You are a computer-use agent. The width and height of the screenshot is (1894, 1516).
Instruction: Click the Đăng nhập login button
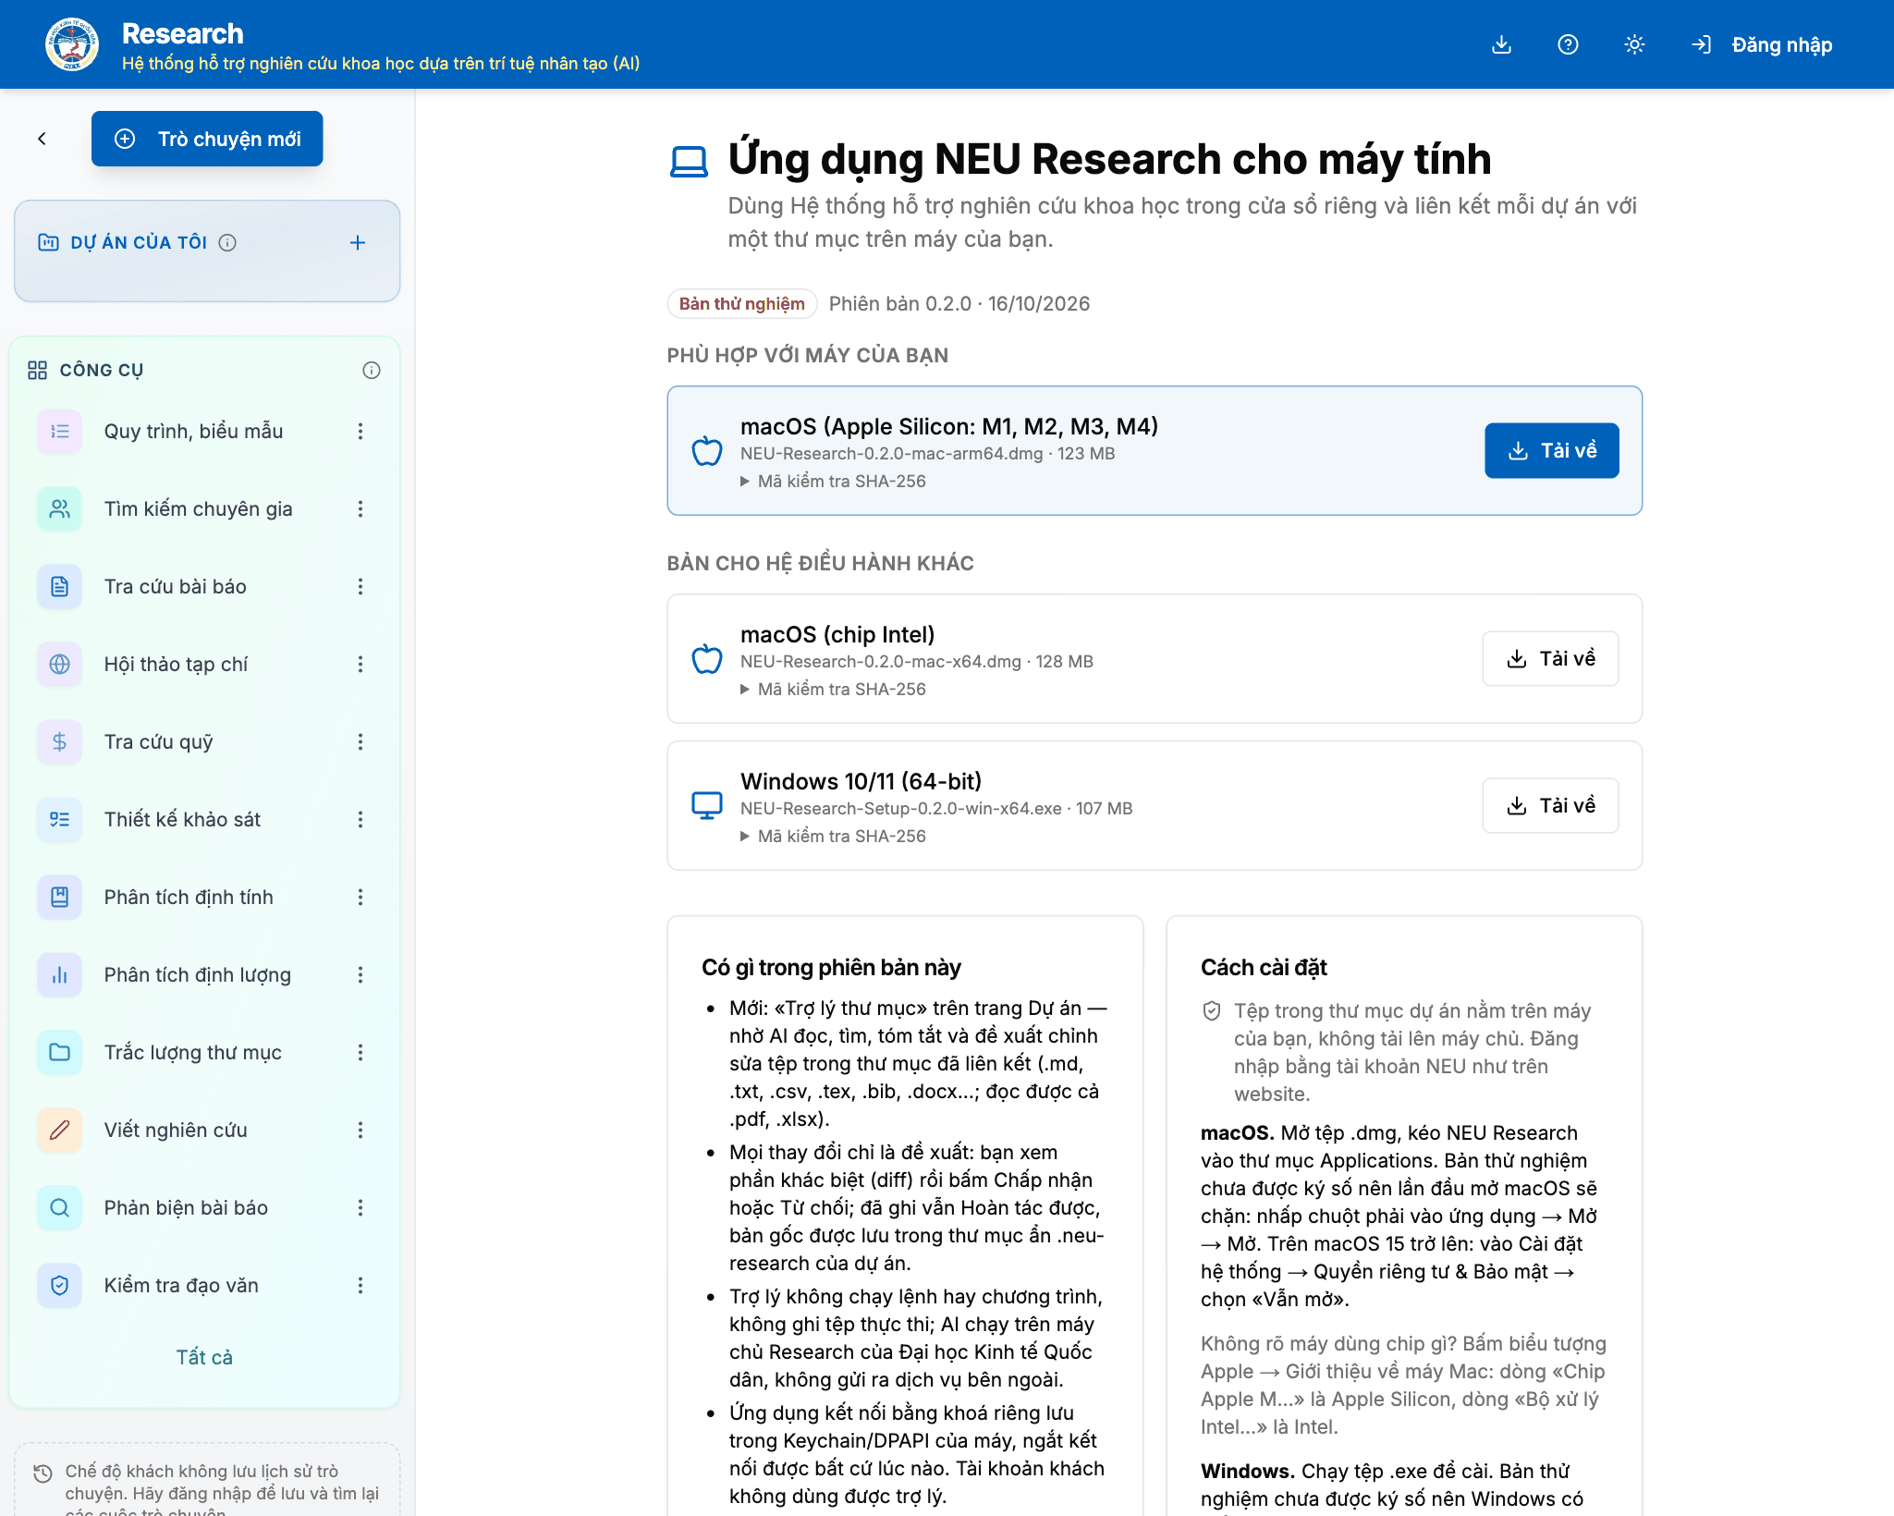(x=1762, y=44)
